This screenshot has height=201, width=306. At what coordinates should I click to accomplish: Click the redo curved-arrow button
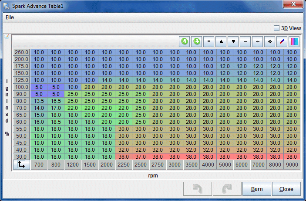tap(227, 189)
